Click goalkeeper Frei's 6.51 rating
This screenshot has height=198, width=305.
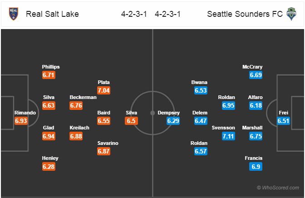[283, 121]
